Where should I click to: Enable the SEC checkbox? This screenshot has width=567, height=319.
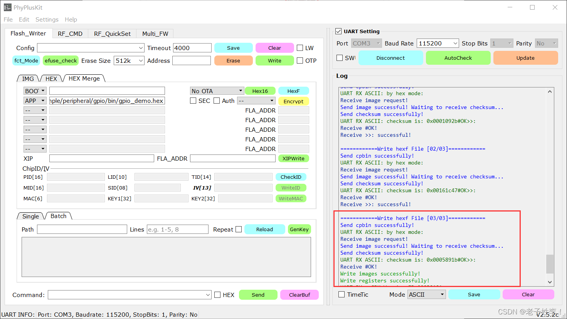coord(193,101)
